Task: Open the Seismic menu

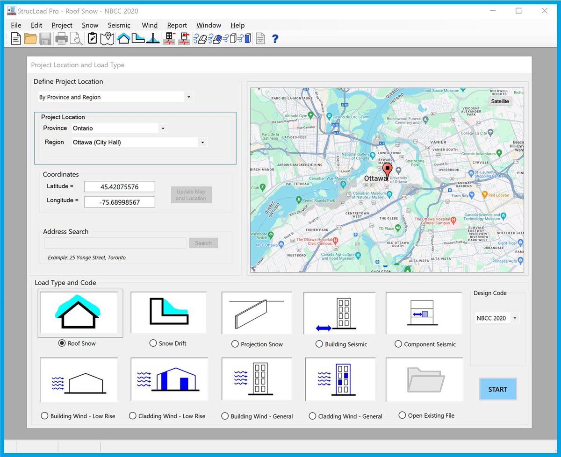Action: (x=119, y=25)
